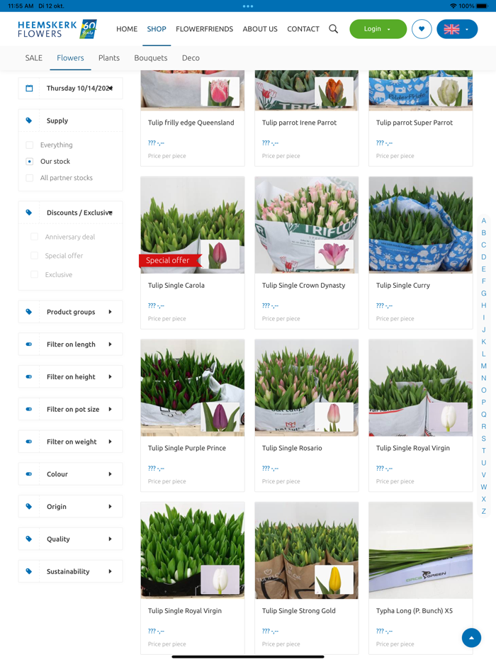Open the Login dropdown button
Viewport: 496px width, 662px height.
[378, 29]
